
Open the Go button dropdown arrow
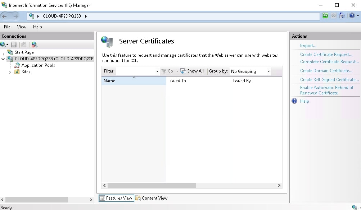tap(177, 71)
